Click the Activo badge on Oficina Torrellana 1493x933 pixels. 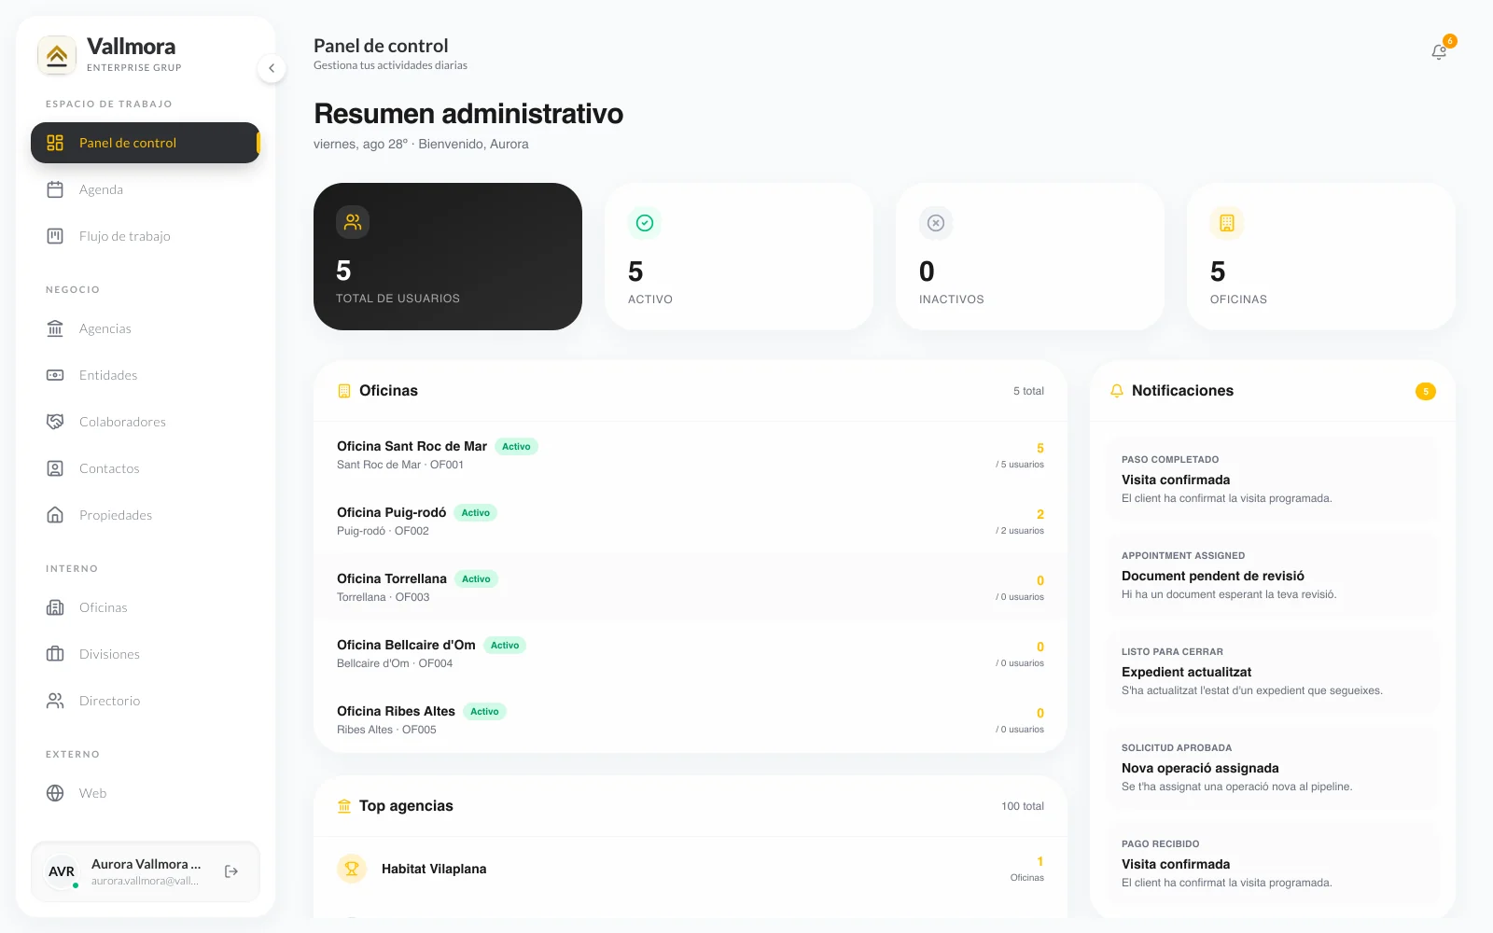[x=476, y=578]
